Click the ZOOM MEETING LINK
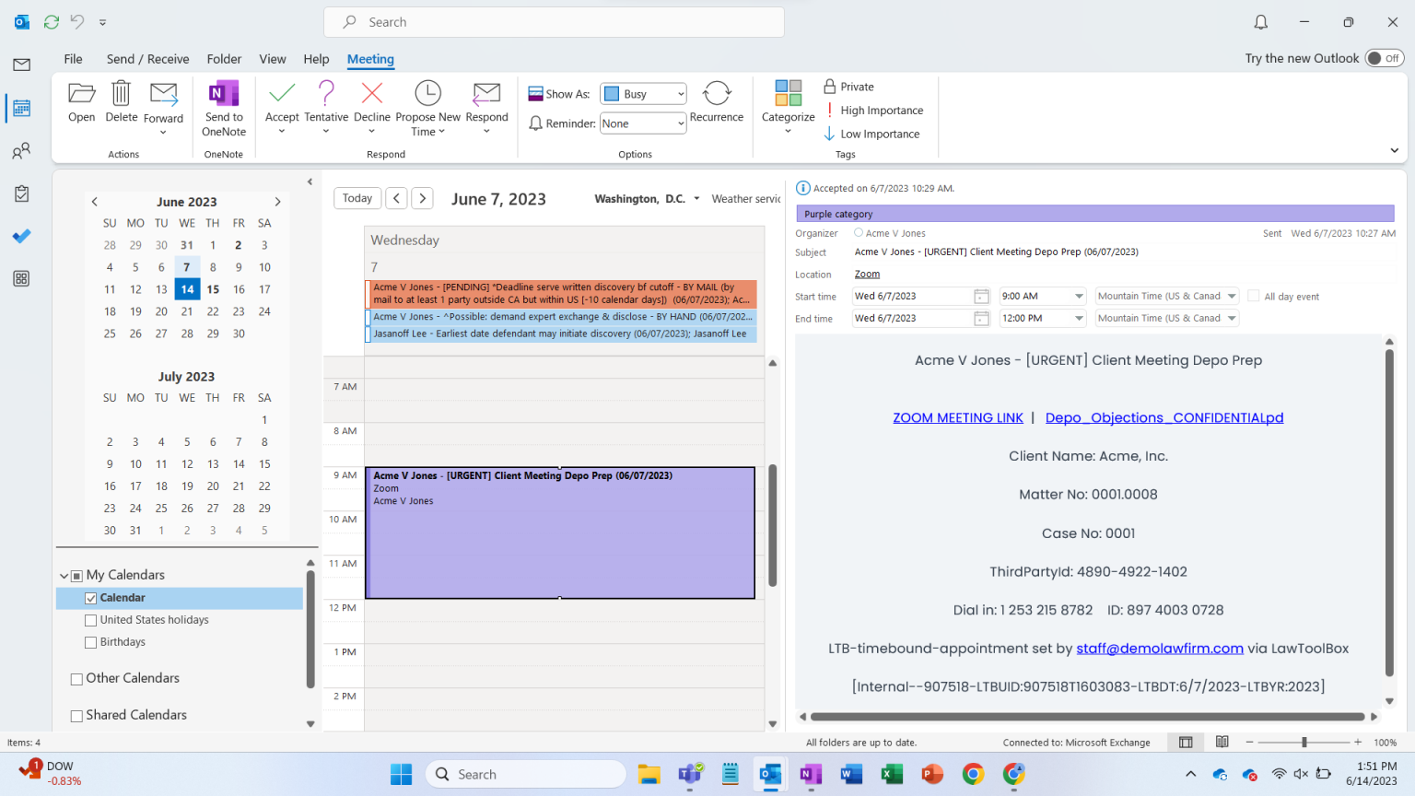 (x=957, y=417)
